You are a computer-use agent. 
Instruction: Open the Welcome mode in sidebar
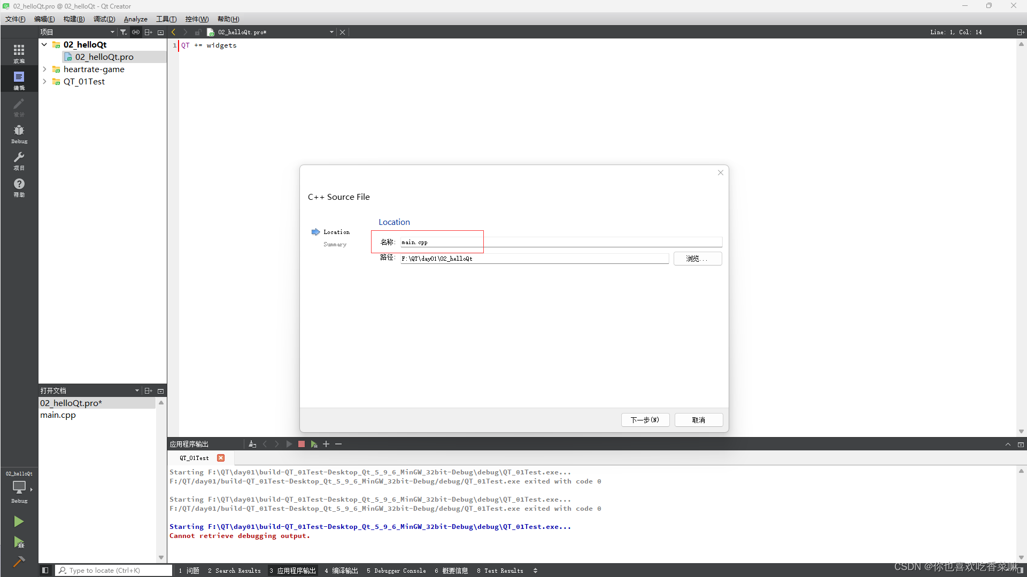coord(19,52)
